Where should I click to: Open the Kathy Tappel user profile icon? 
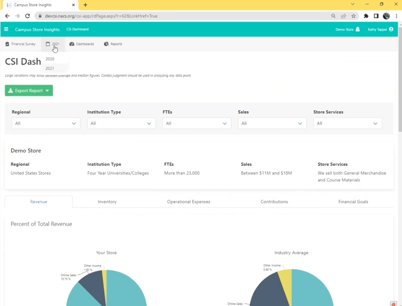tap(391, 29)
